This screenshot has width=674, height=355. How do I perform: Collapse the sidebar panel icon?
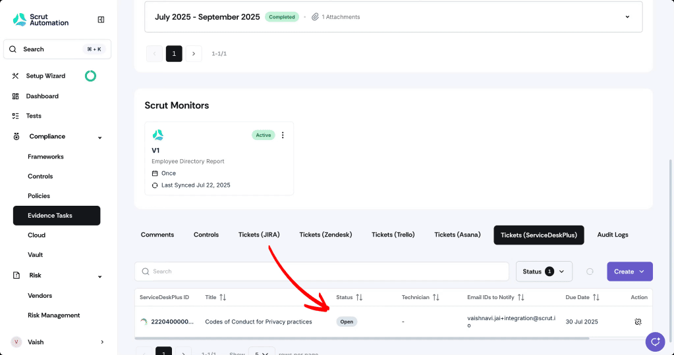[101, 20]
